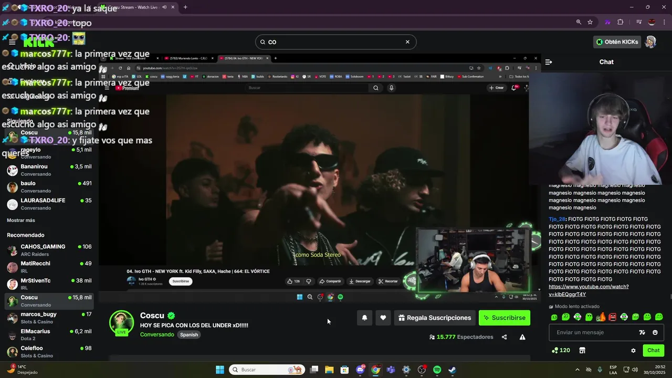672x378 pixels.
Task: Open Chrome profile avatar
Action: pyautogui.click(x=652, y=22)
